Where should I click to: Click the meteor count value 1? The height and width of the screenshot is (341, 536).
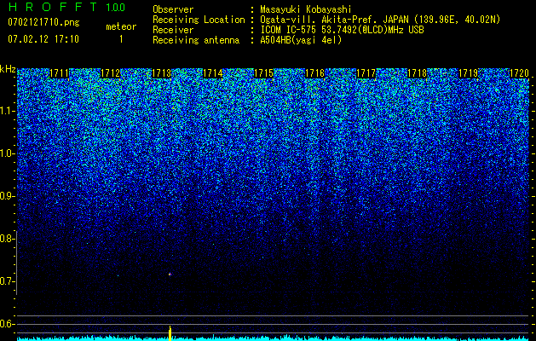[x=121, y=39]
